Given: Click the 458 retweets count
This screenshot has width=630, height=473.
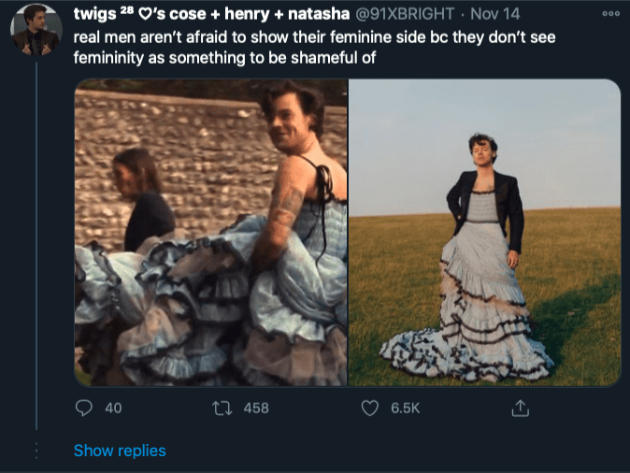Looking at the screenshot, I should 256,408.
